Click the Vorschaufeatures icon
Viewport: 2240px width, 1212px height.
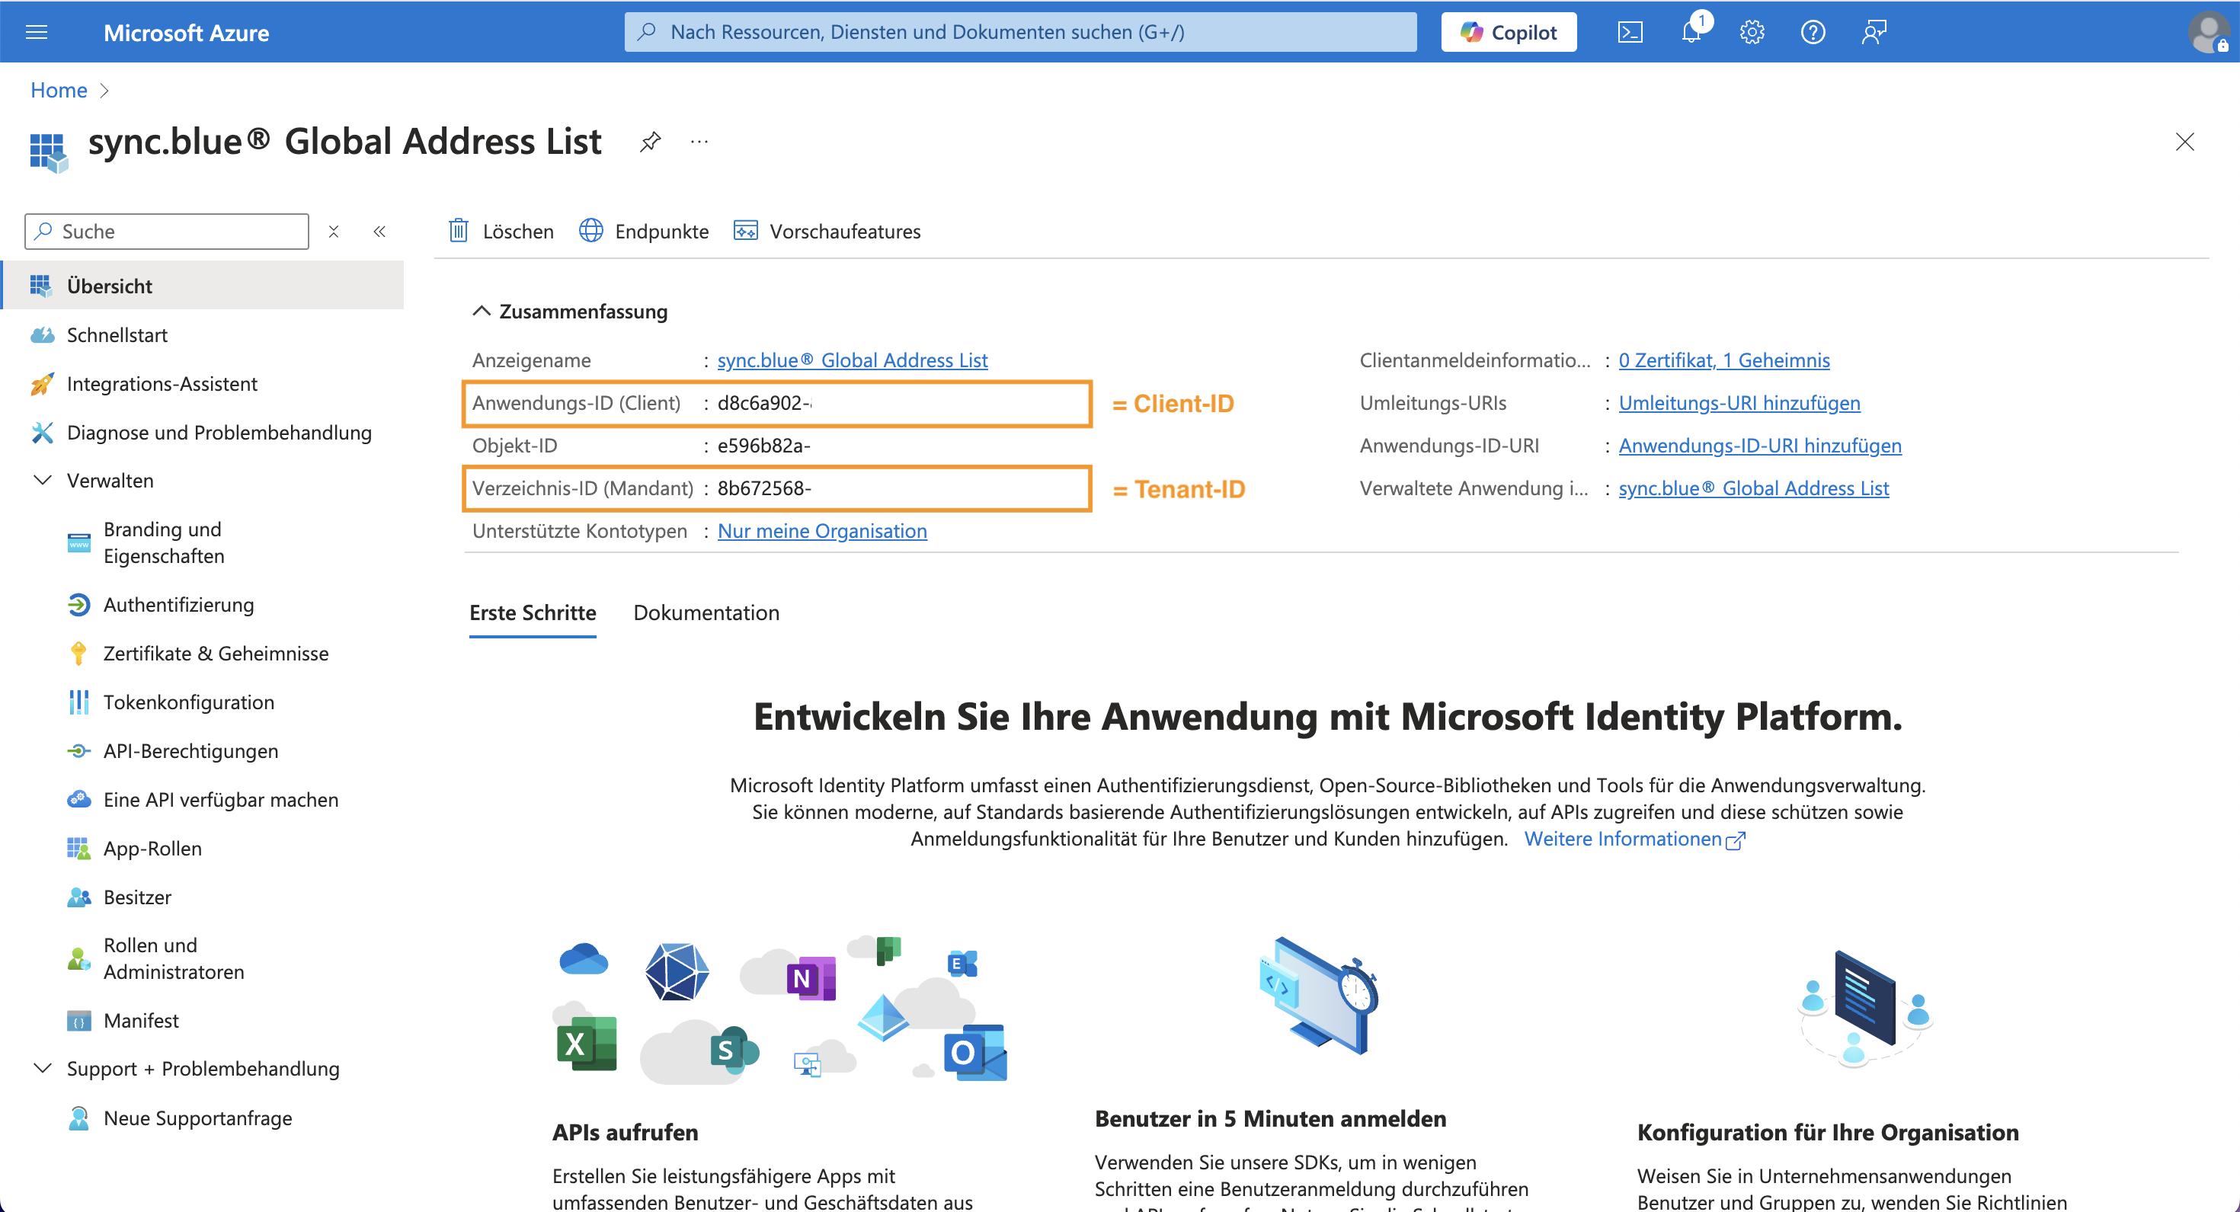coord(745,230)
